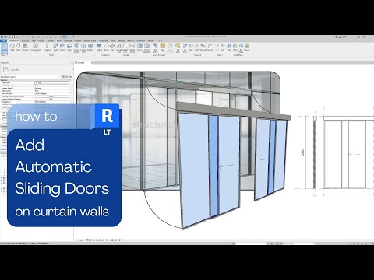This screenshot has width=374, height=280.
Task: Collapse the Graphics properties section
Action: pos(69,80)
